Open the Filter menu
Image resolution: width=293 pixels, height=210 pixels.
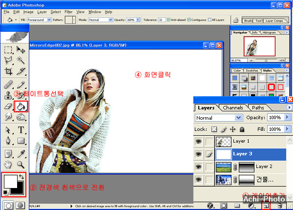68,11
